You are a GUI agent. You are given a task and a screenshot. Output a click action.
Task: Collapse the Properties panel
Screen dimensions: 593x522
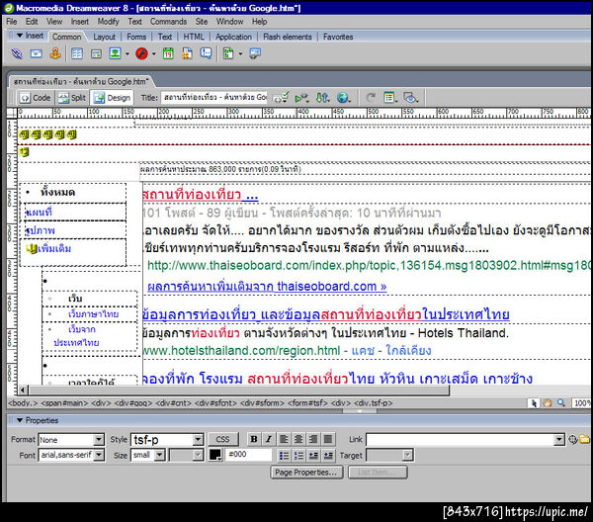click(x=20, y=420)
